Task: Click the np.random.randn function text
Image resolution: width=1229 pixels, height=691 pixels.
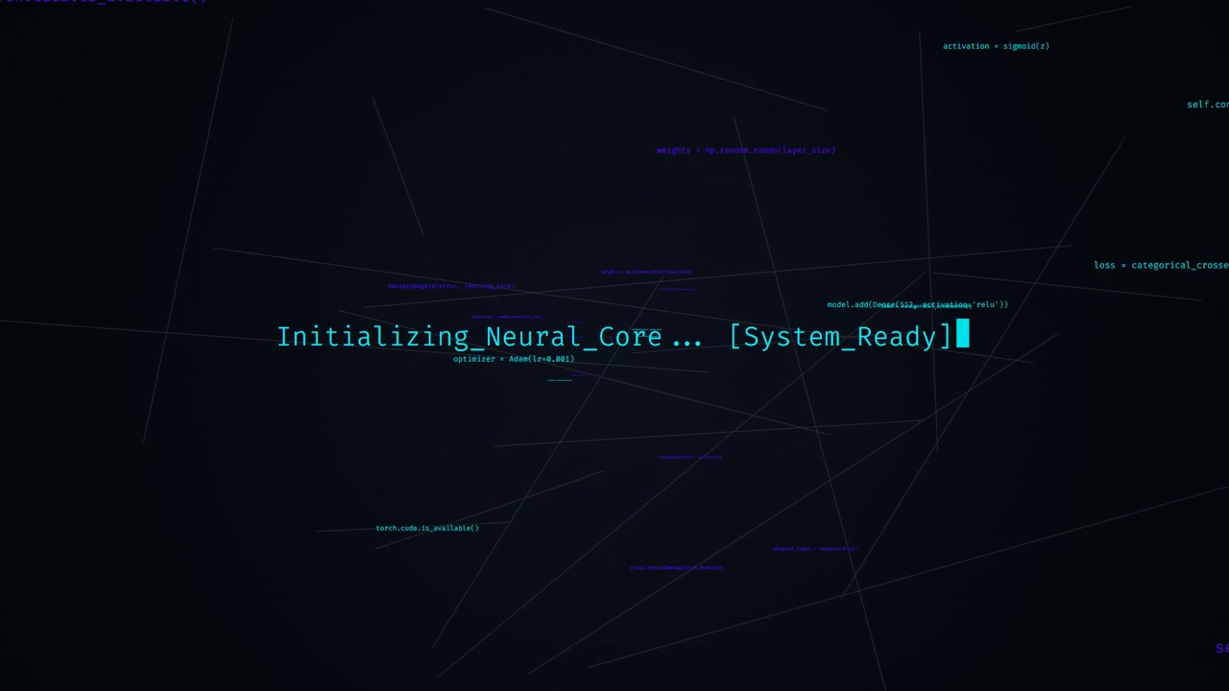Action: click(741, 151)
